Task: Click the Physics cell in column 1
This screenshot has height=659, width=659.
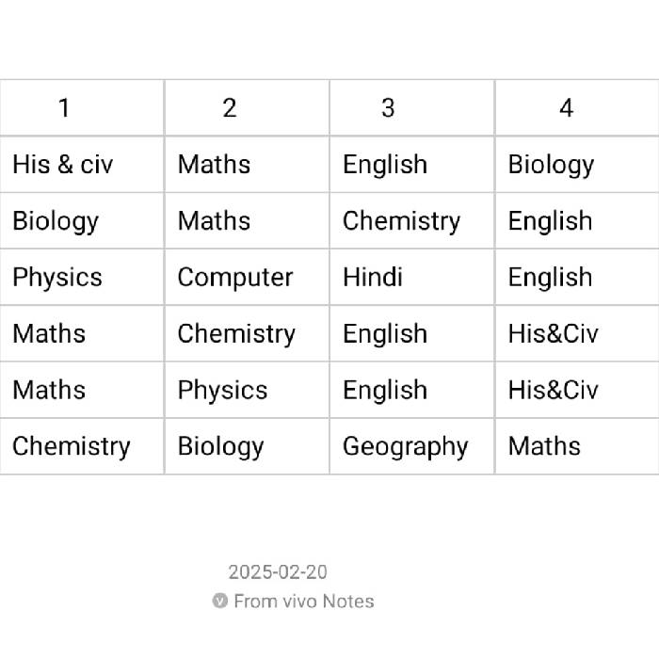Action: point(82,277)
